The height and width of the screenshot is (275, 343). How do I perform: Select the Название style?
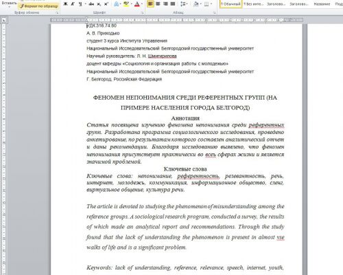coord(322,4)
